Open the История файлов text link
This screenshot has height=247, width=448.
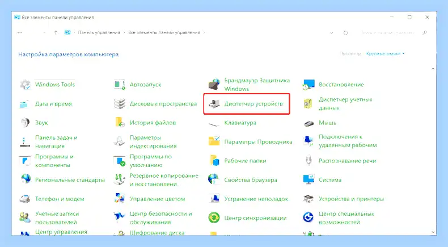pos(153,123)
